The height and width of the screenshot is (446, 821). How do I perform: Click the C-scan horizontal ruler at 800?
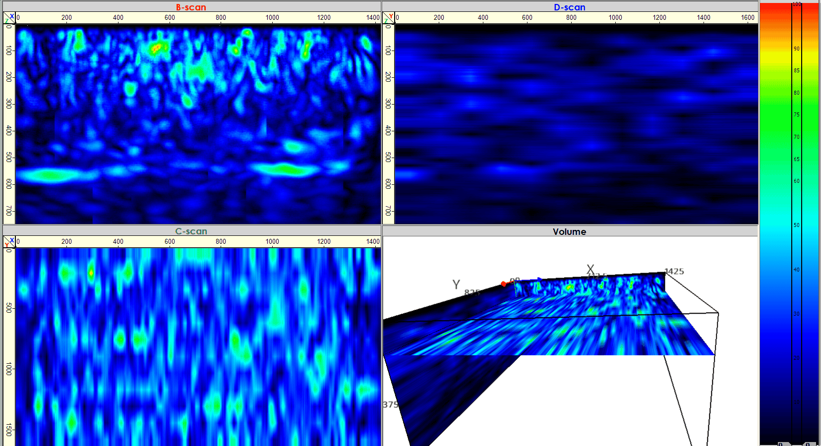[221, 241]
